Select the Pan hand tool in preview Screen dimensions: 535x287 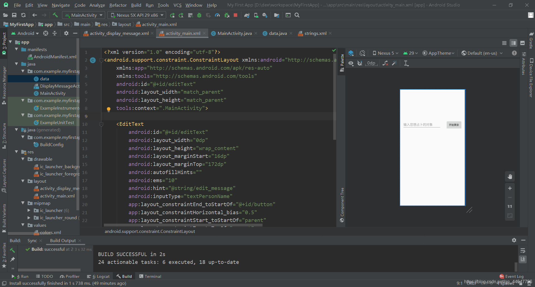(x=510, y=177)
